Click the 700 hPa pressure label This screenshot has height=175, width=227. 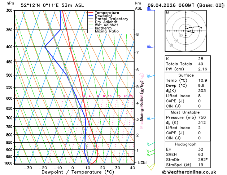tap(10, 118)
